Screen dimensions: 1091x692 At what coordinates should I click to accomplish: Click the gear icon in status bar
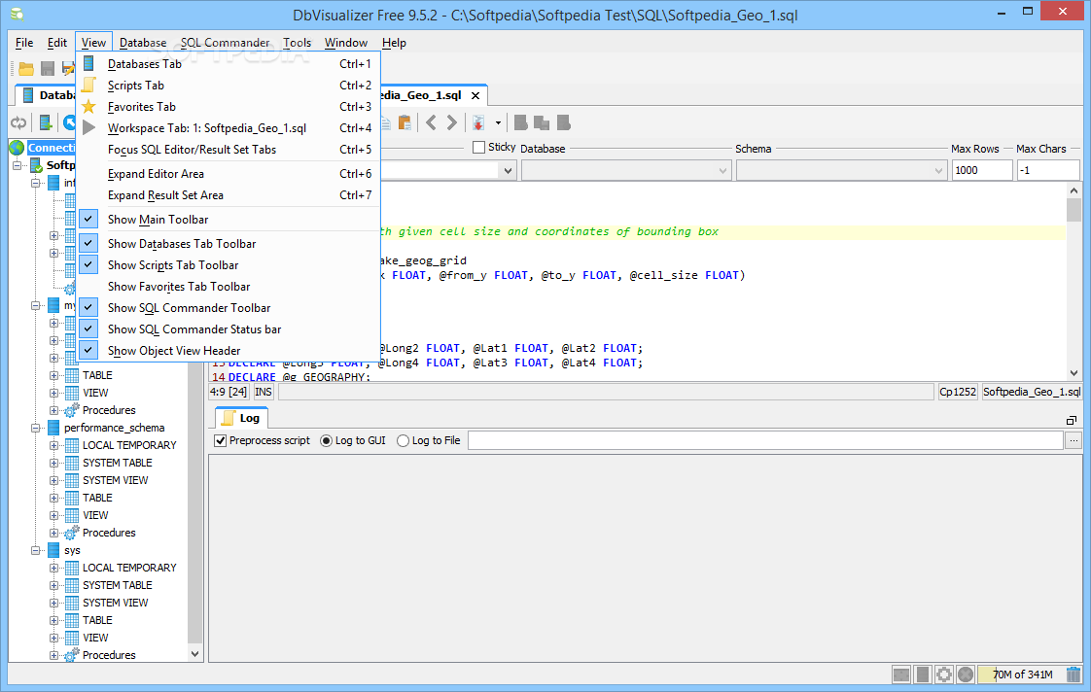pyautogui.click(x=944, y=674)
